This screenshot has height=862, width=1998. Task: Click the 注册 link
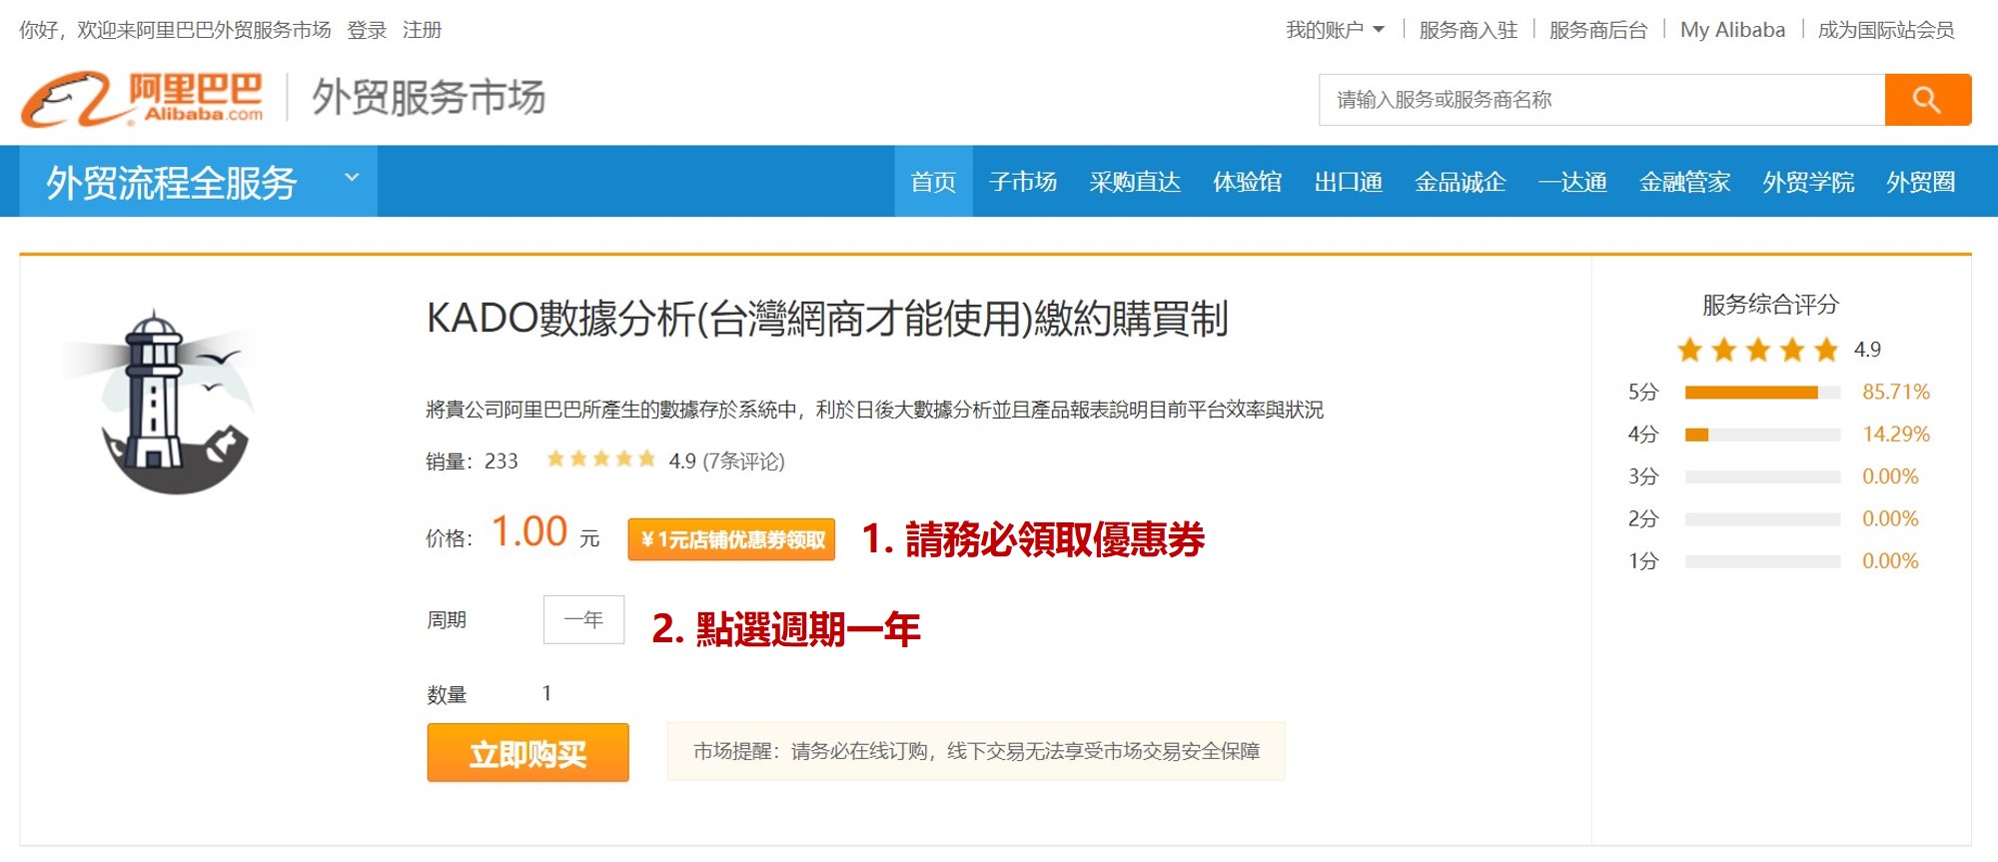pyautogui.click(x=422, y=30)
